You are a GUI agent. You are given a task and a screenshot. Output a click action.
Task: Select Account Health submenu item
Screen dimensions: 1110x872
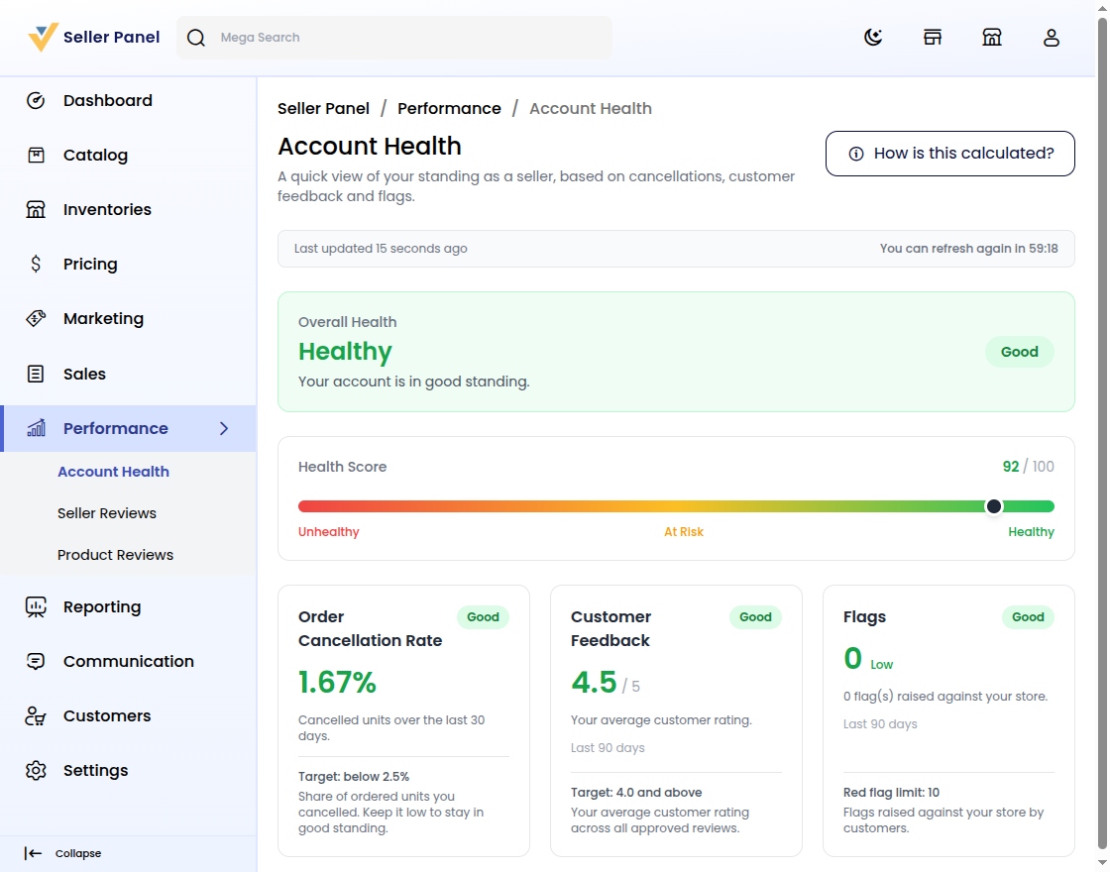(113, 472)
